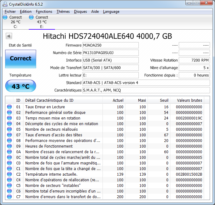Open the Fichier menu
215x205 pixels.
pos(10,12)
